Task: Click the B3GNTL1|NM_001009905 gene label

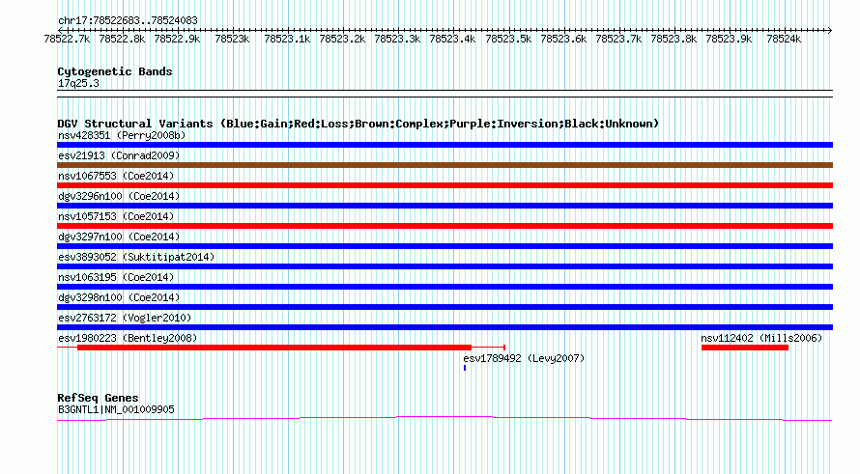Action: pos(116,410)
